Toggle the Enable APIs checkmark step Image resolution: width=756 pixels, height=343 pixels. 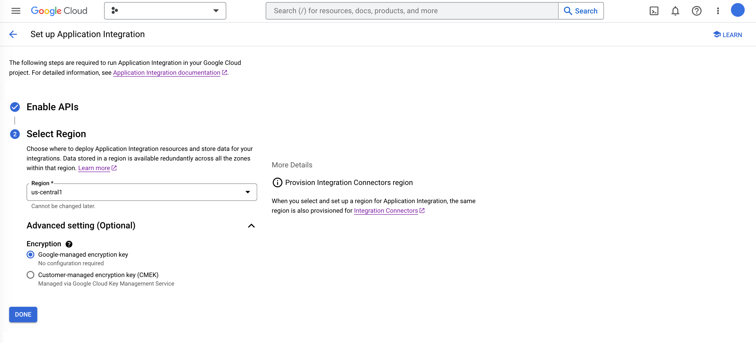point(15,107)
